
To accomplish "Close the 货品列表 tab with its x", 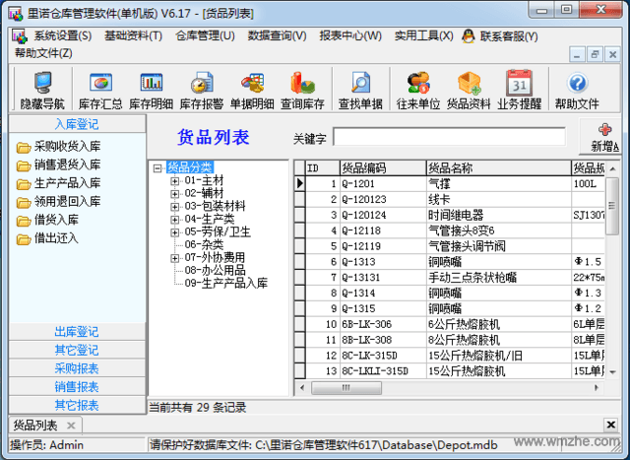I will pos(71,426).
